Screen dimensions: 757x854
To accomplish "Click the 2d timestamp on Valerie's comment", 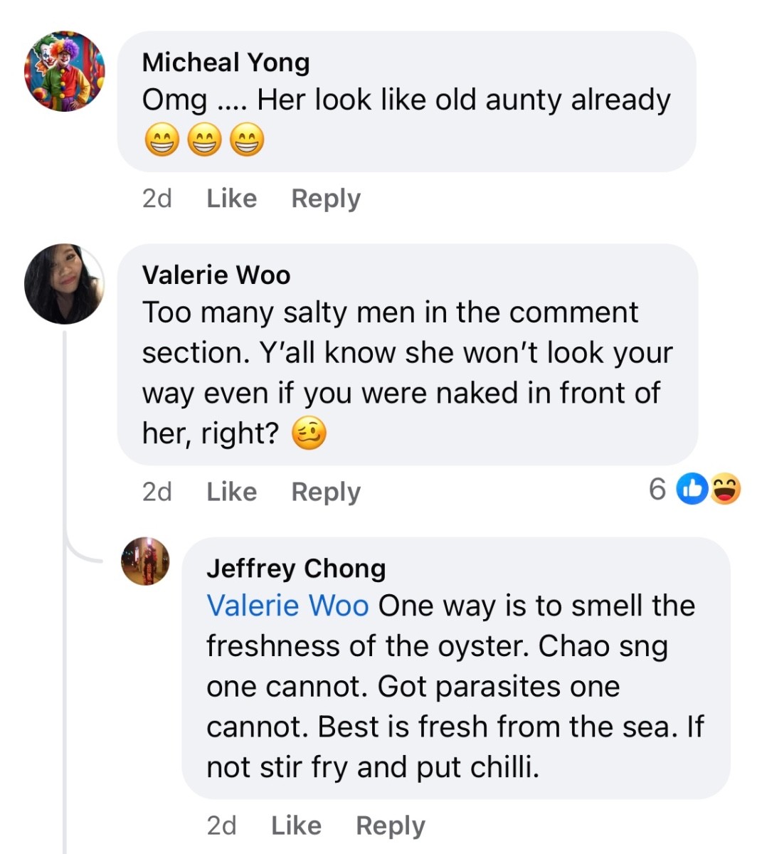I will click(157, 491).
